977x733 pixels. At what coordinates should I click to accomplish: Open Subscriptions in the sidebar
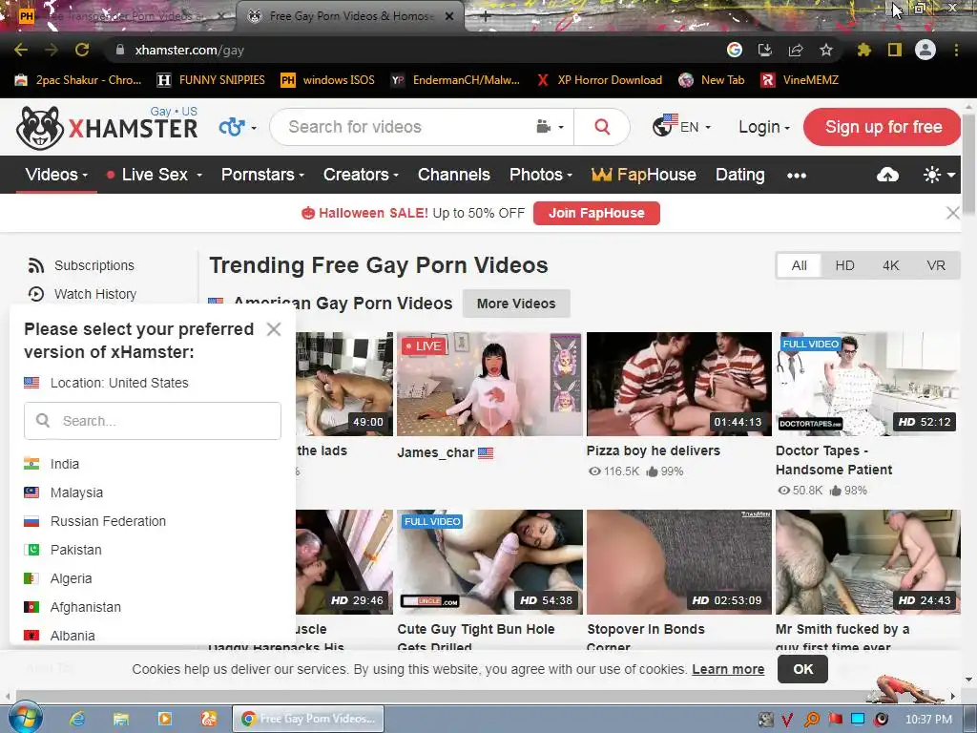click(82, 265)
